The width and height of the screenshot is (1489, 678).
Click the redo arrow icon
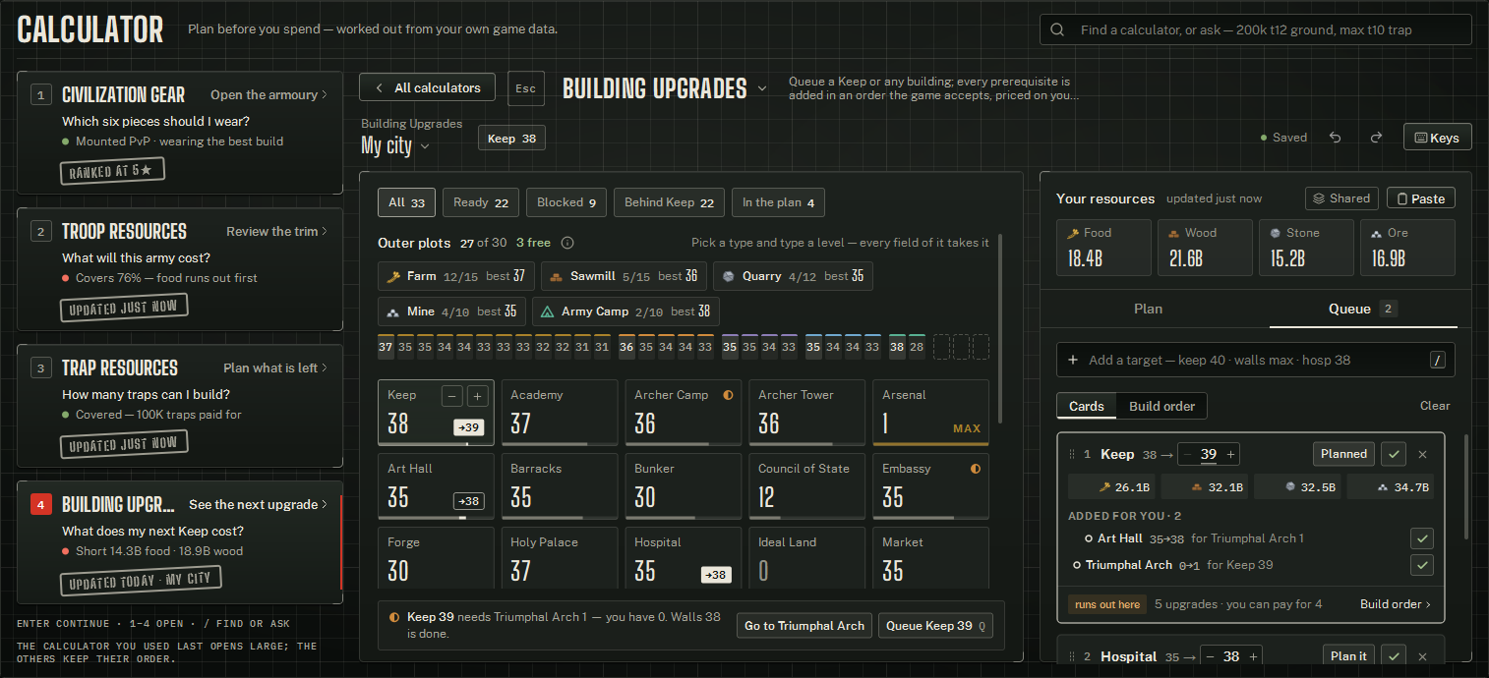1376,138
